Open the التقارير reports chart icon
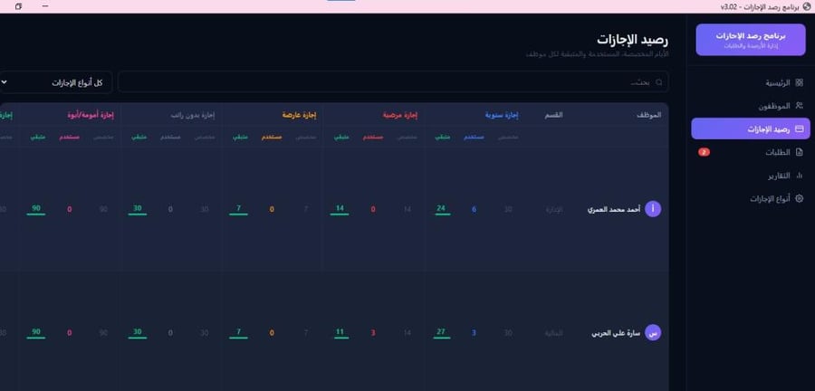This screenshot has height=391, width=815. coord(800,176)
